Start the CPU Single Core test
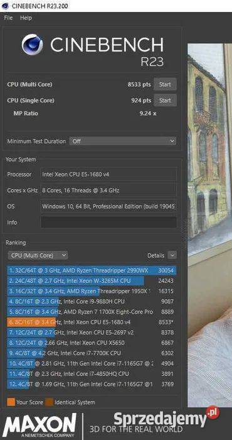This screenshot has height=440, width=232. point(165,100)
